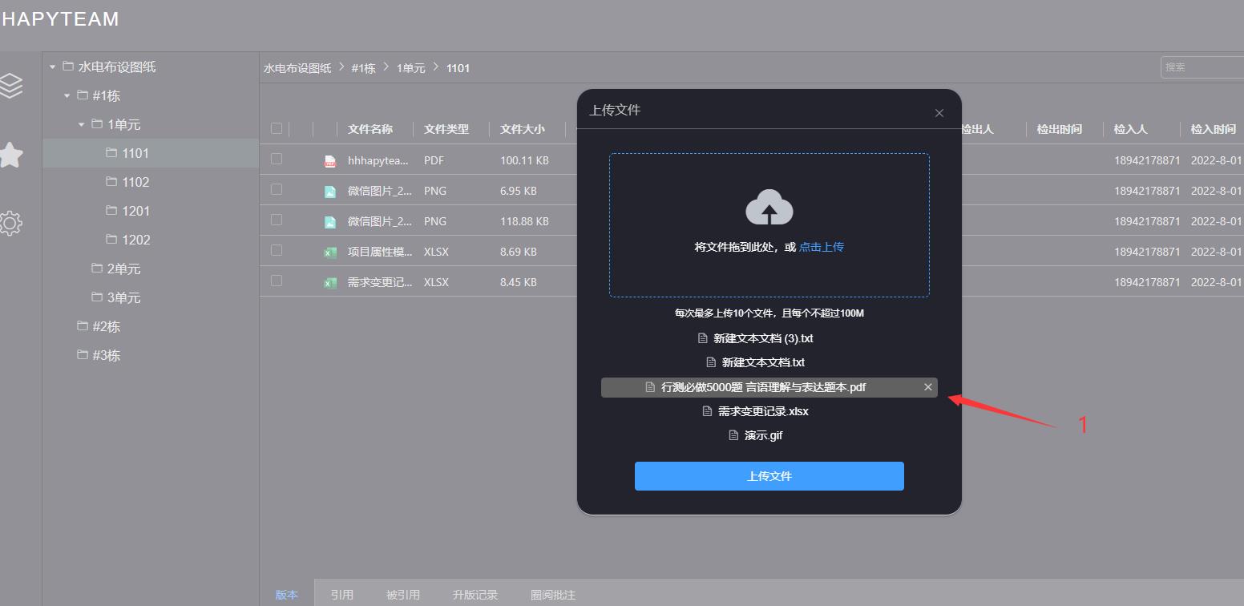Click document icon beside 新建文本文档 (3).txt
Image resolution: width=1244 pixels, height=606 pixels.
click(703, 338)
